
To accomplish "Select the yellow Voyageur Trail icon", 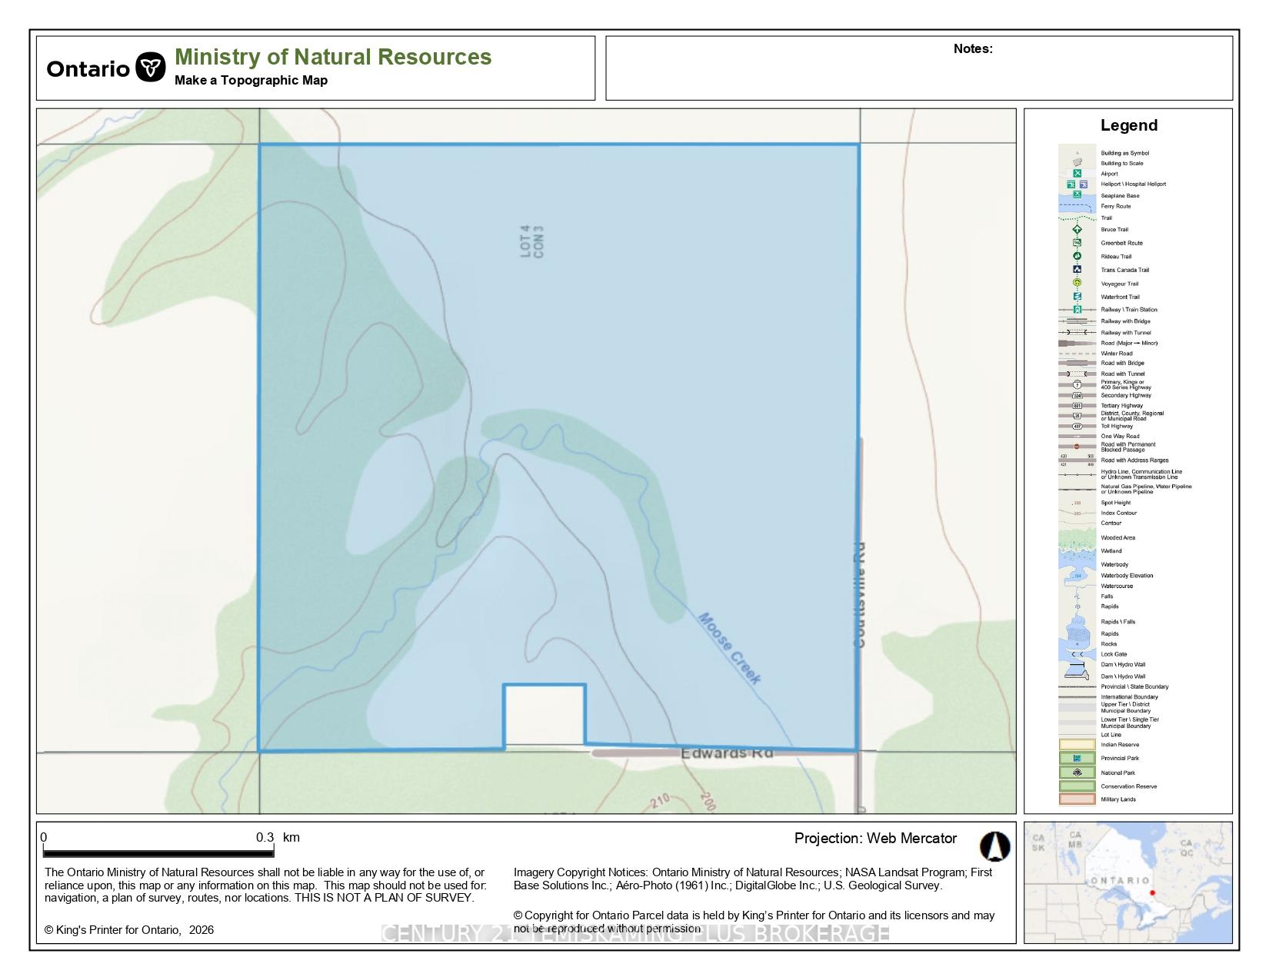I will coord(1077,283).
